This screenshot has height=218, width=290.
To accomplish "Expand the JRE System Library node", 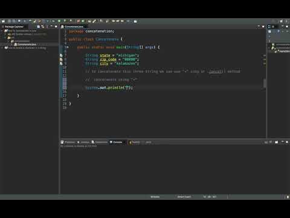I will tap(5, 35).
